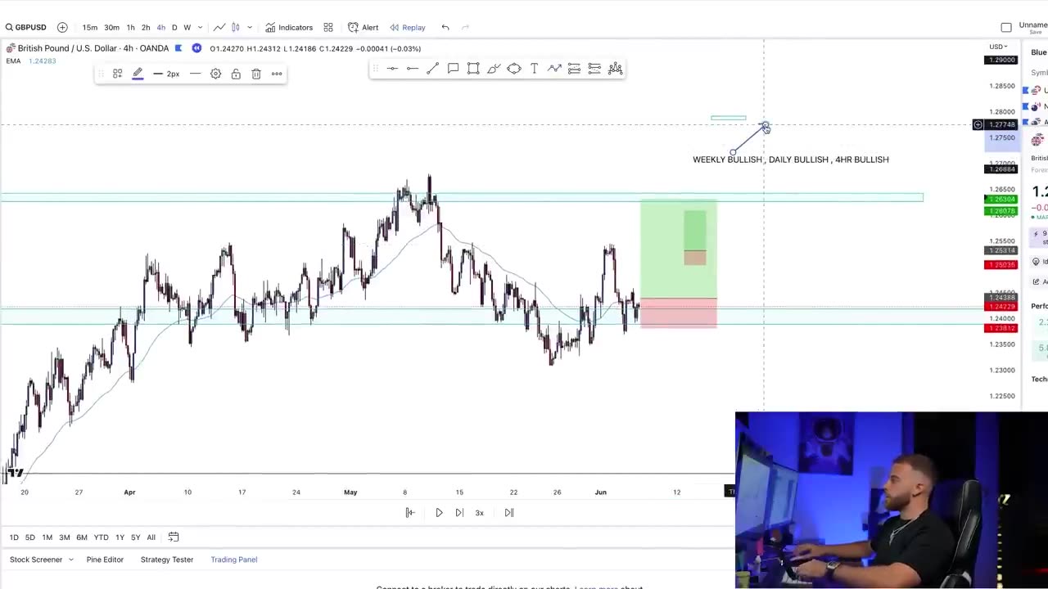Open Indicators dialog

click(x=288, y=27)
